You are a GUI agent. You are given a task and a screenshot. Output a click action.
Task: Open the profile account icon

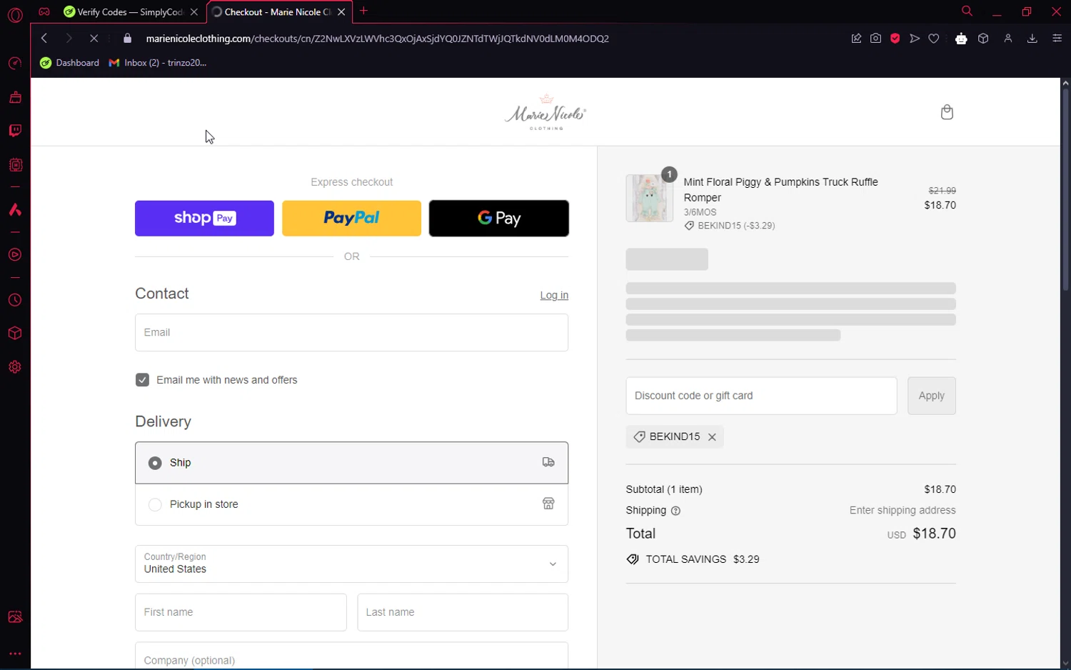[1008, 39]
